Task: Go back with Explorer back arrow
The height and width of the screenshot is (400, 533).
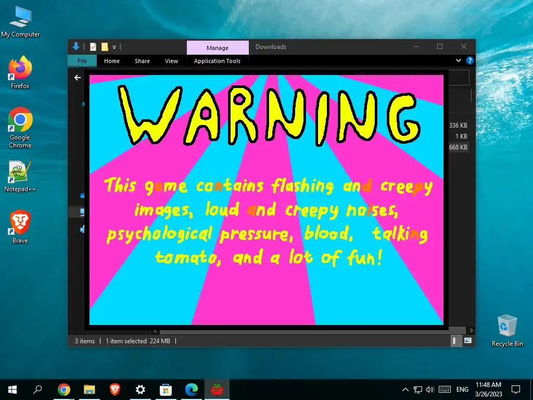Action: tap(78, 78)
